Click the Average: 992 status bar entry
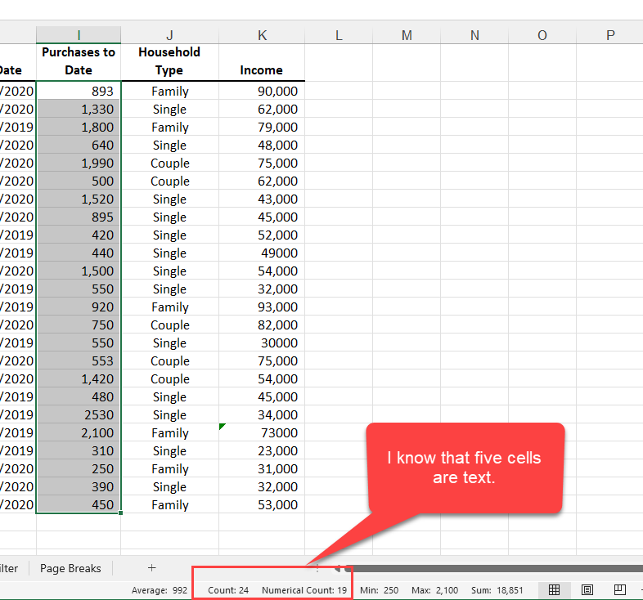The width and height of the screenshot is (643, 600). pos(159,590)
